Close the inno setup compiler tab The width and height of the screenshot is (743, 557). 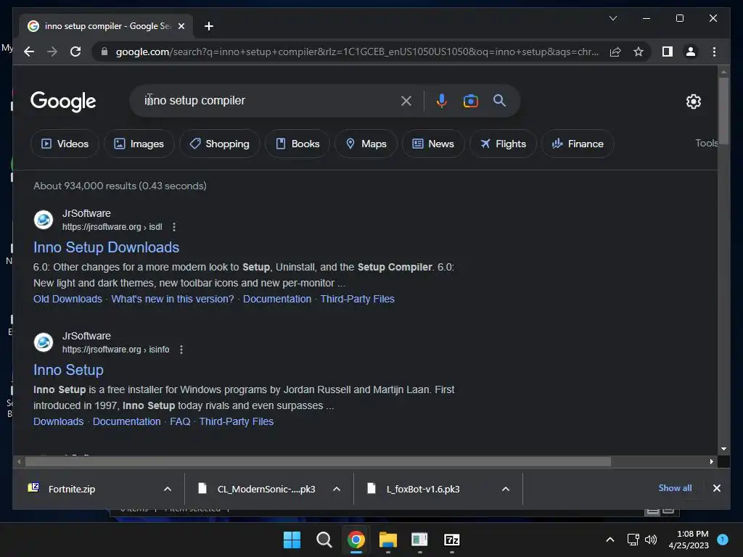click(x=181, y=26)
